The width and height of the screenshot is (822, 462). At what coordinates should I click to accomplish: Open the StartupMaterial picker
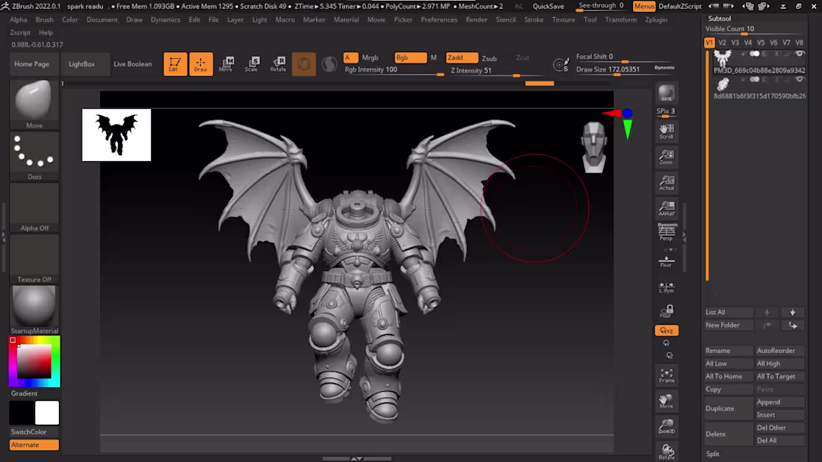(34, 309)
